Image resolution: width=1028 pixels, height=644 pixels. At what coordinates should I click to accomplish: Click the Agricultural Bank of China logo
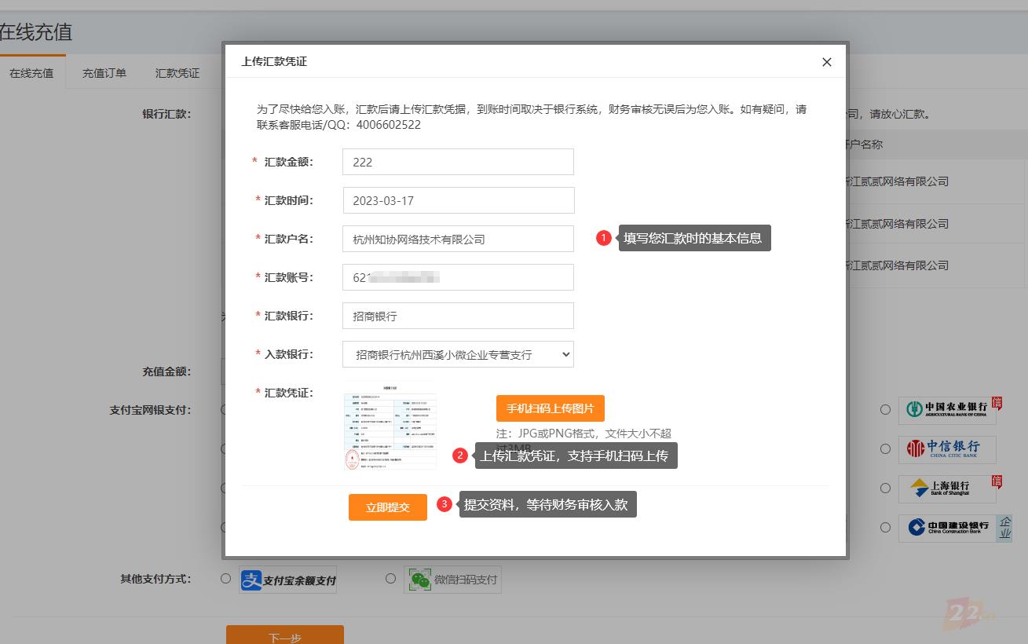tap(946, 409)
